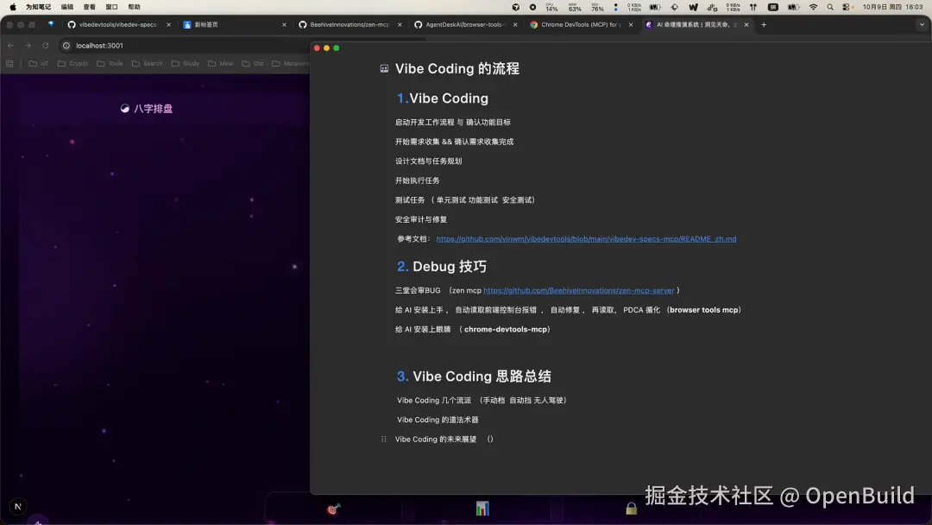The image size is (932, 525).
Task: Close the 新标签页 tab
Action: click(x=284, y=25)
